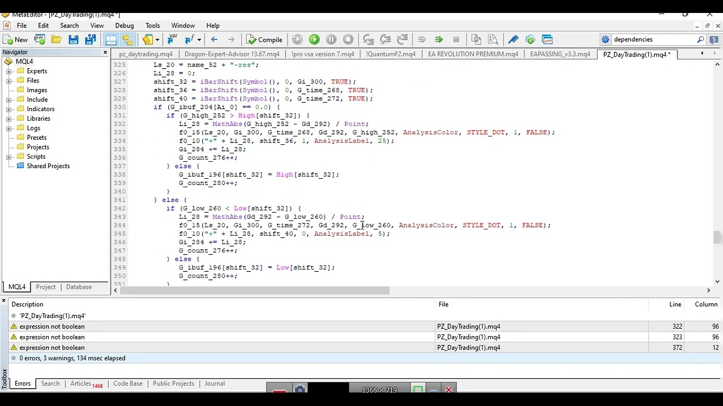Image resolution: width=723 pixels, height=406 pixels.
Task: Create a new file with New button
Action: 15,39
